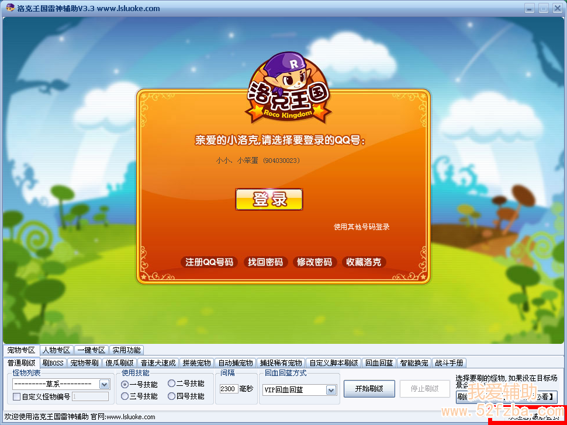Click 注册QQ号码 button
The width and height of the screenshot is (567, 425).
tap(209, 262)
